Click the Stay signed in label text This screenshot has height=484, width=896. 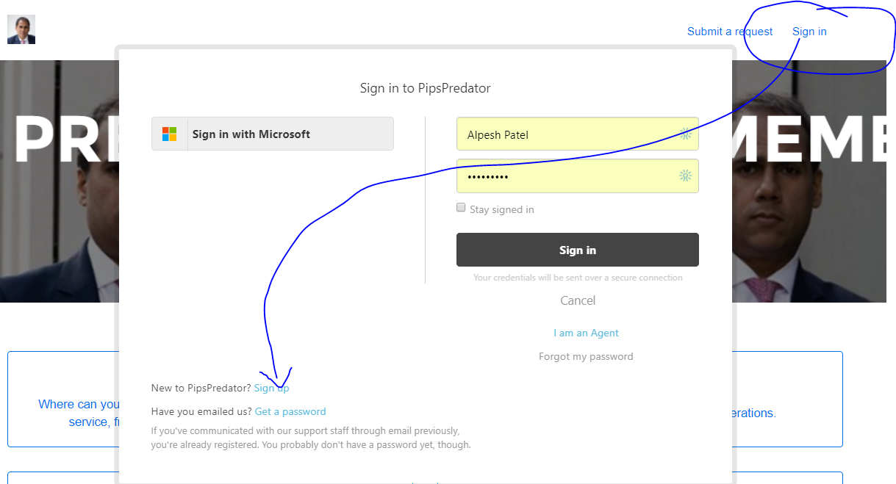point(502,209)
